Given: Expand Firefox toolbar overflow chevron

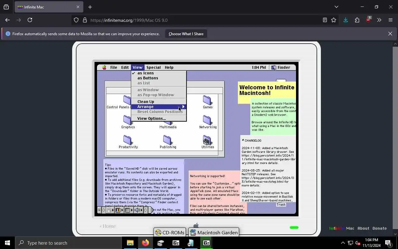Looking at the screenshot, I should pos(379,20).
